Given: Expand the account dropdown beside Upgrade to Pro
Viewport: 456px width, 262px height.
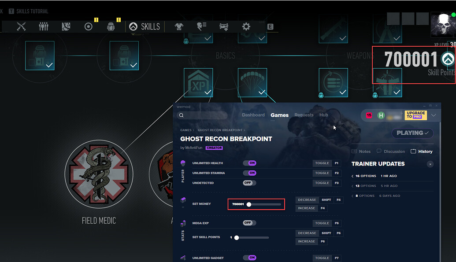Looking at the screenshot, I should pyautogui.click(x=434, y=115).
